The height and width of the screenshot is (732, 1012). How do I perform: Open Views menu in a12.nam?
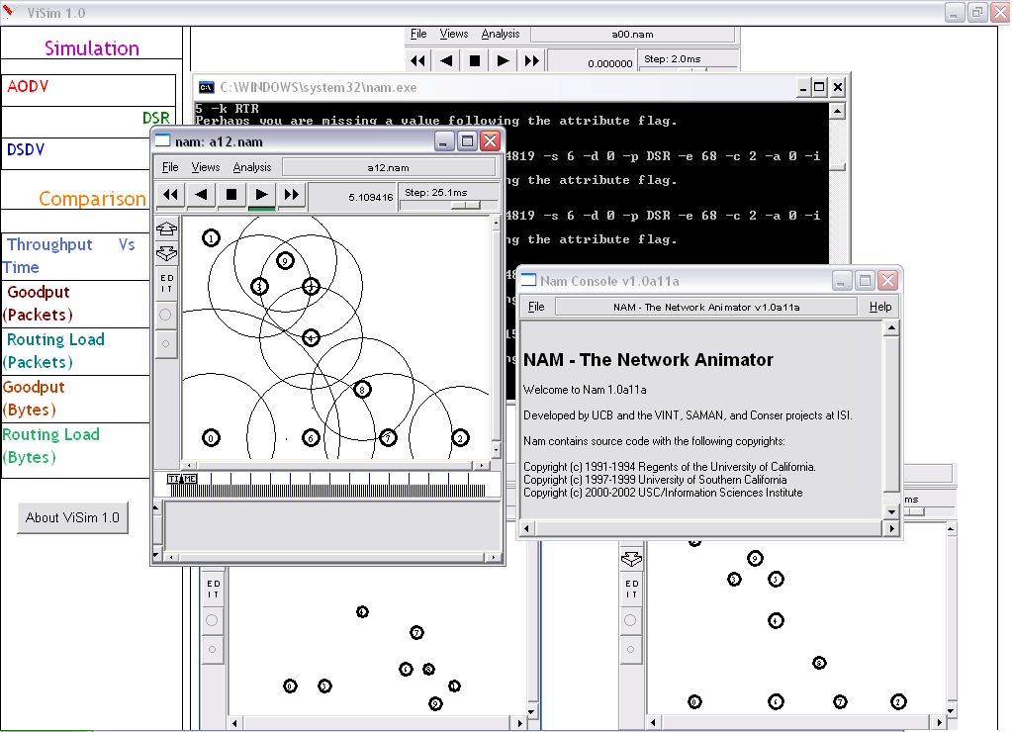pyautogui.click(x=205, y=167)
